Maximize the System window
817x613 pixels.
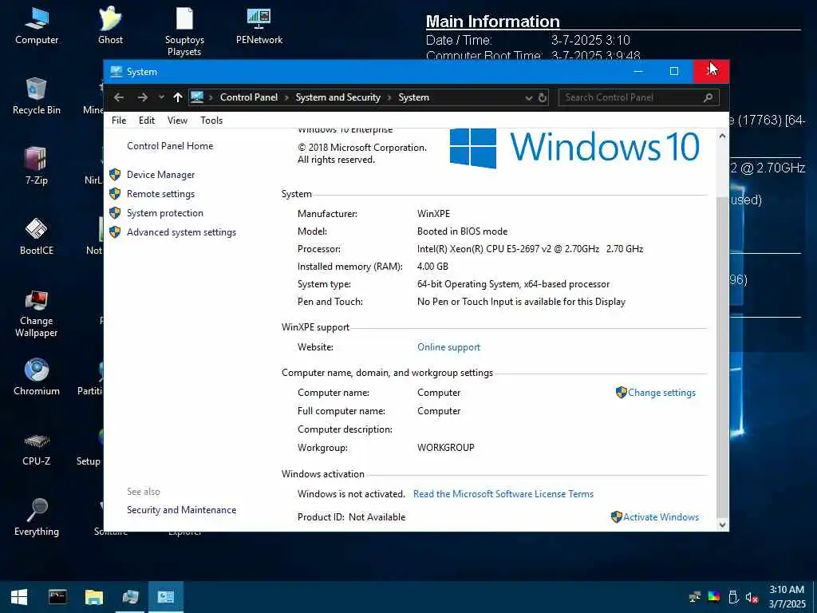(674, 71)
